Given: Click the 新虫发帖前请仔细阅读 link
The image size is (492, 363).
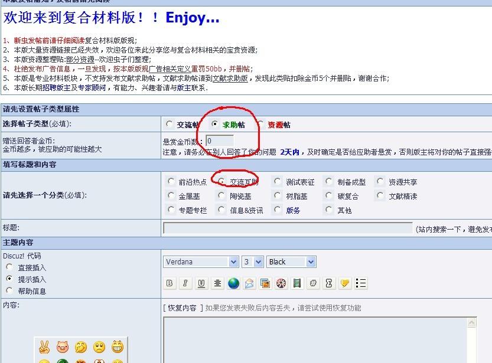Looking at the screenshot, I should [x=49, y=41].
